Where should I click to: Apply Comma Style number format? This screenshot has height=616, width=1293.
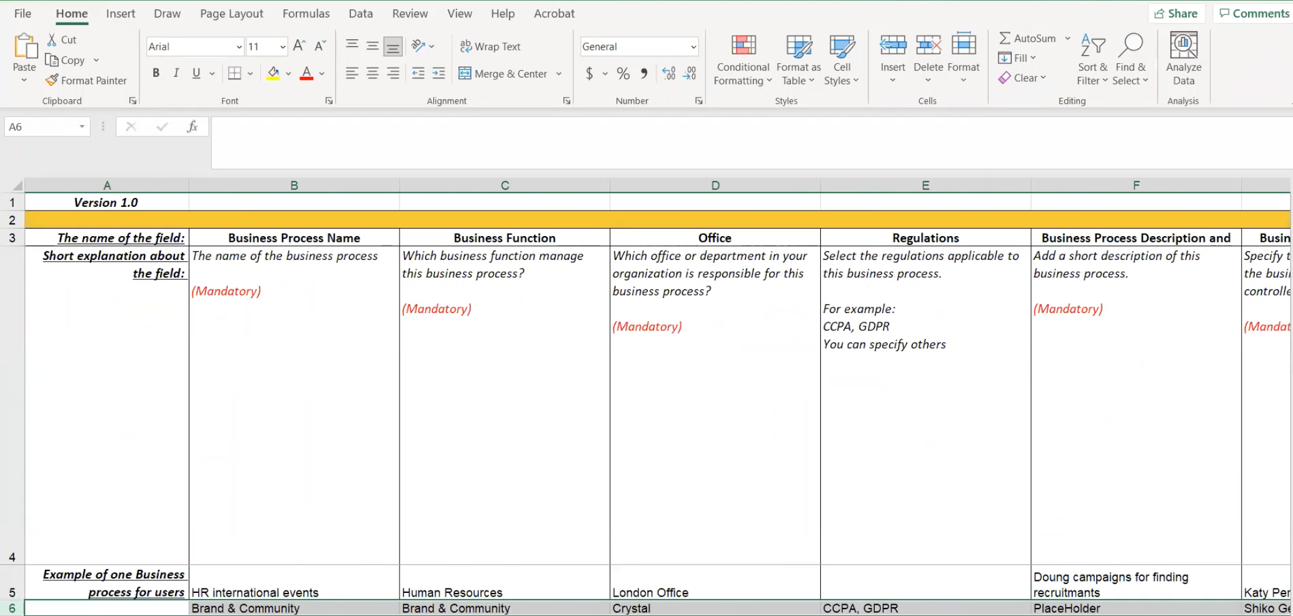pyautogui.click(x=644, y=74)
